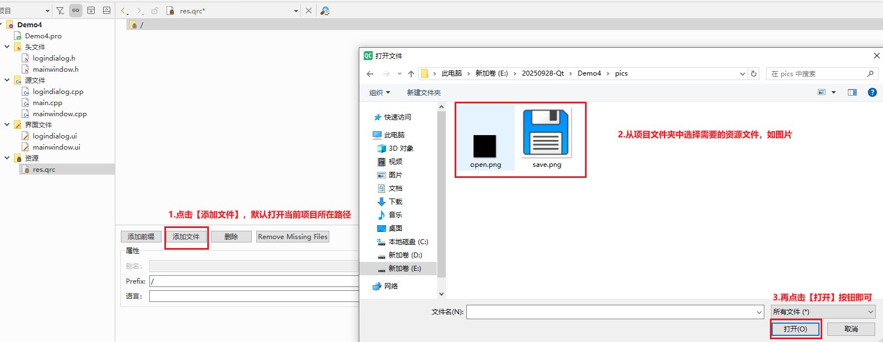883x342 pixels.
Task: Select the save.png thumbnail
Action: 547,138
